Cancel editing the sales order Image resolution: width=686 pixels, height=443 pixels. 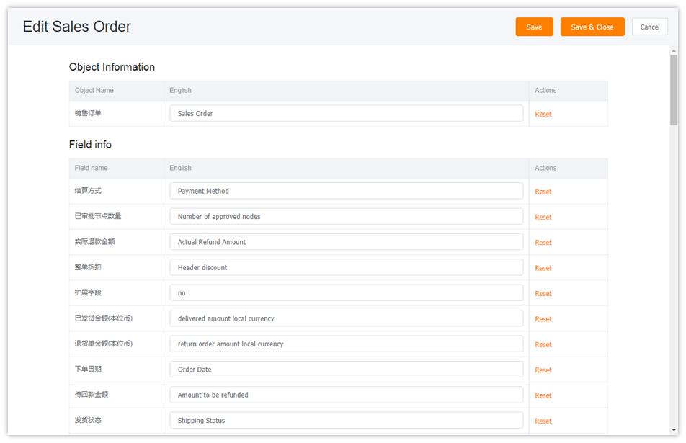(x=649, y=27)
